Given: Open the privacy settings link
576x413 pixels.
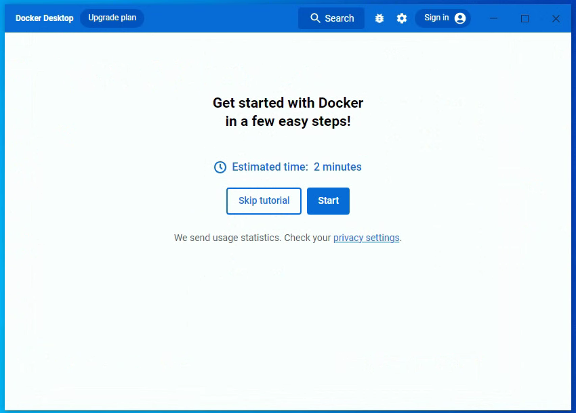Looking at the screenshot, I should (366, 238).
